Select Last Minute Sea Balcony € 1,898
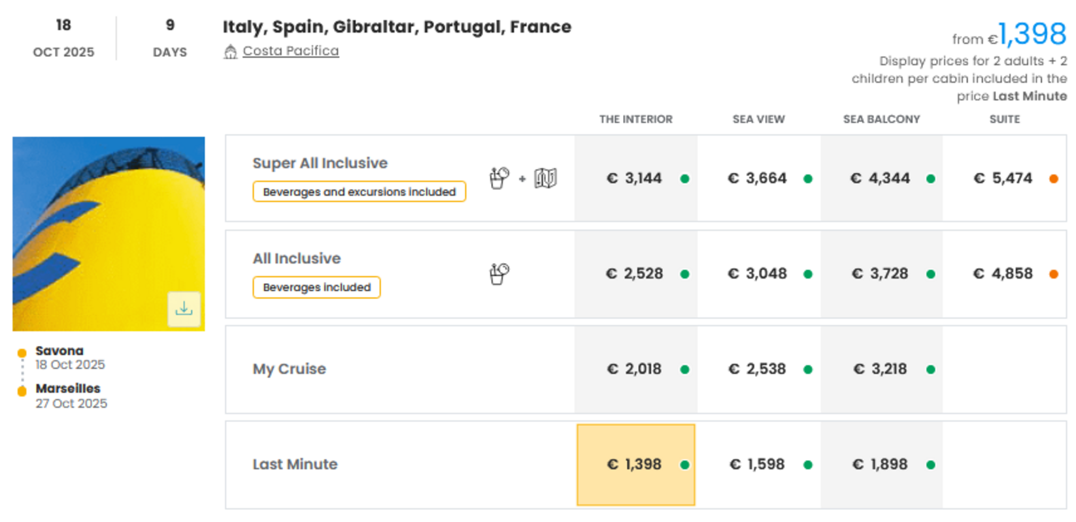Image resolution: width=1076 pixels, height=522 pixels. point(881,465)
